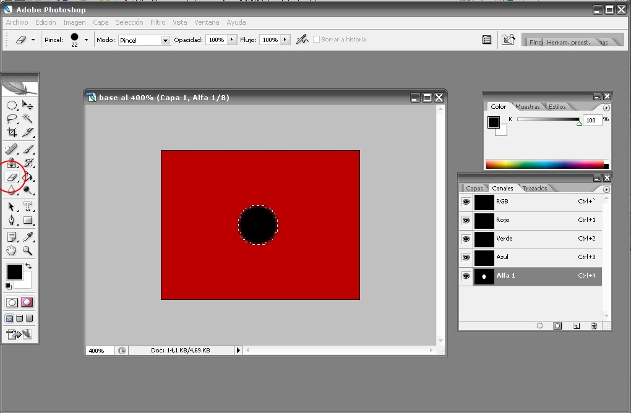Open the Color palette flyout menu

[606, 108]
